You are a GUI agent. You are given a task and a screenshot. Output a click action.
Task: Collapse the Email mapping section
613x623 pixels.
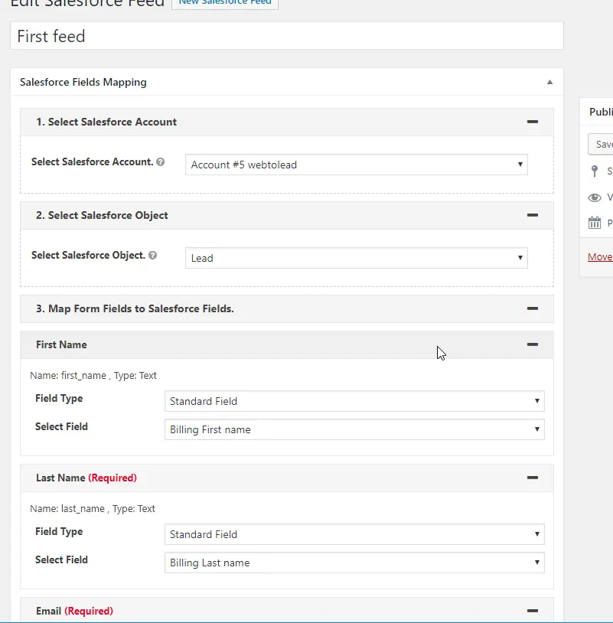click(532, 610)
